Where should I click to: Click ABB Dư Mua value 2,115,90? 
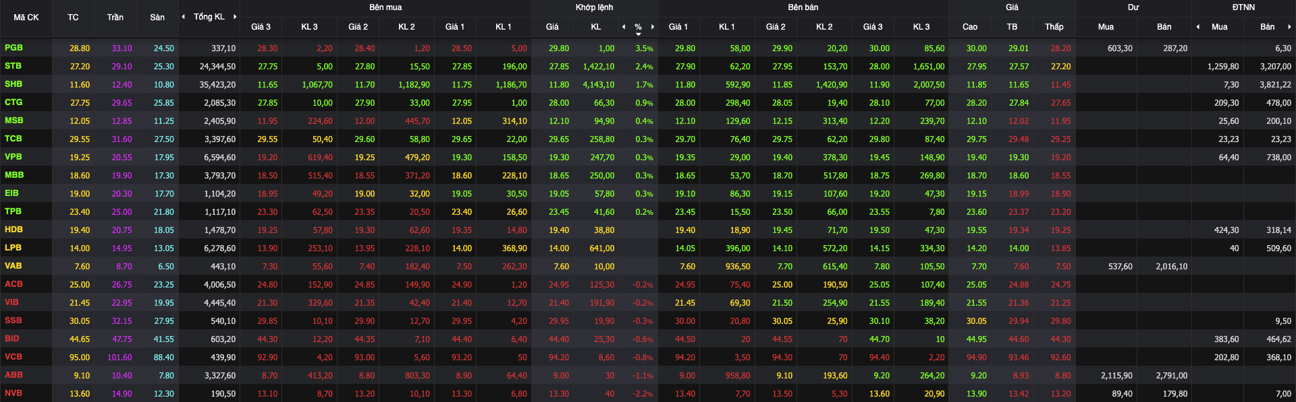[x=1116, y=376]
